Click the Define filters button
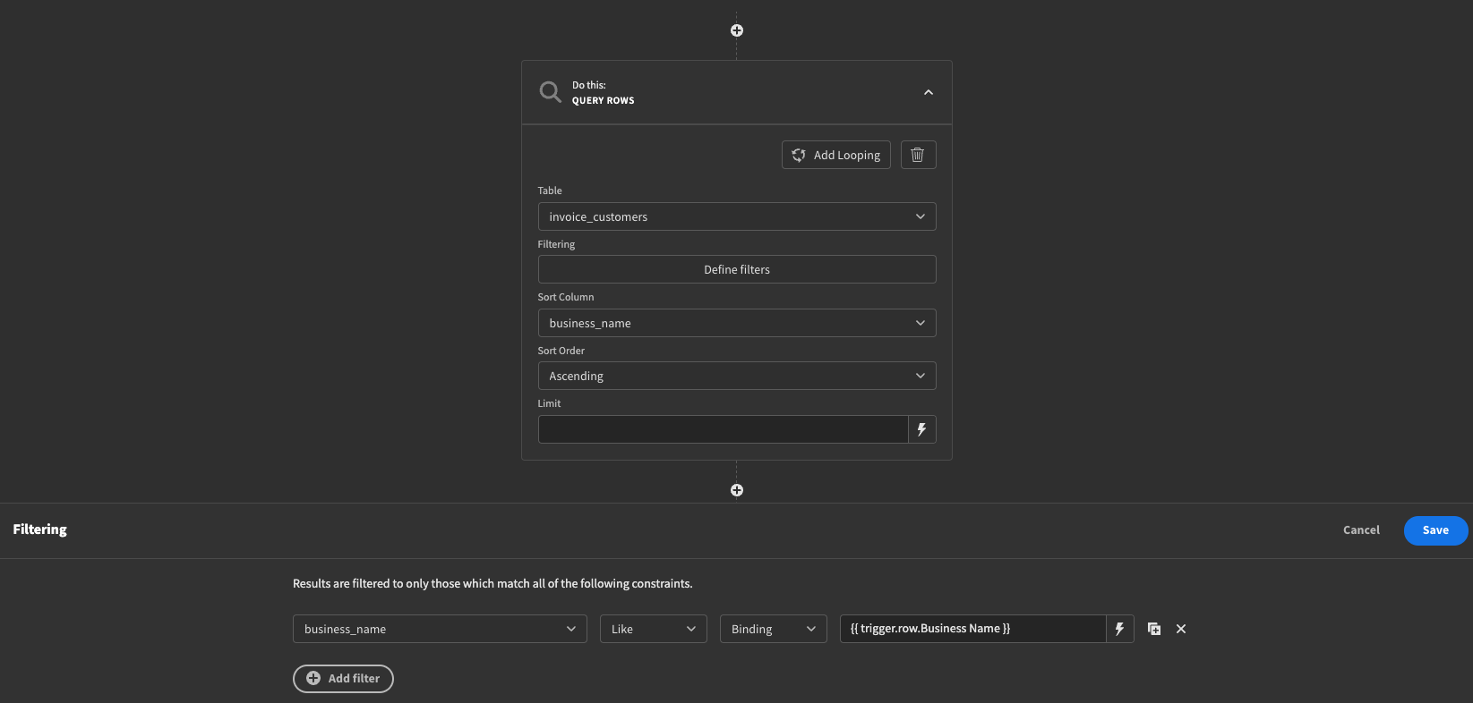Viewport: 1473px width, 703px height. click(736, 269)
